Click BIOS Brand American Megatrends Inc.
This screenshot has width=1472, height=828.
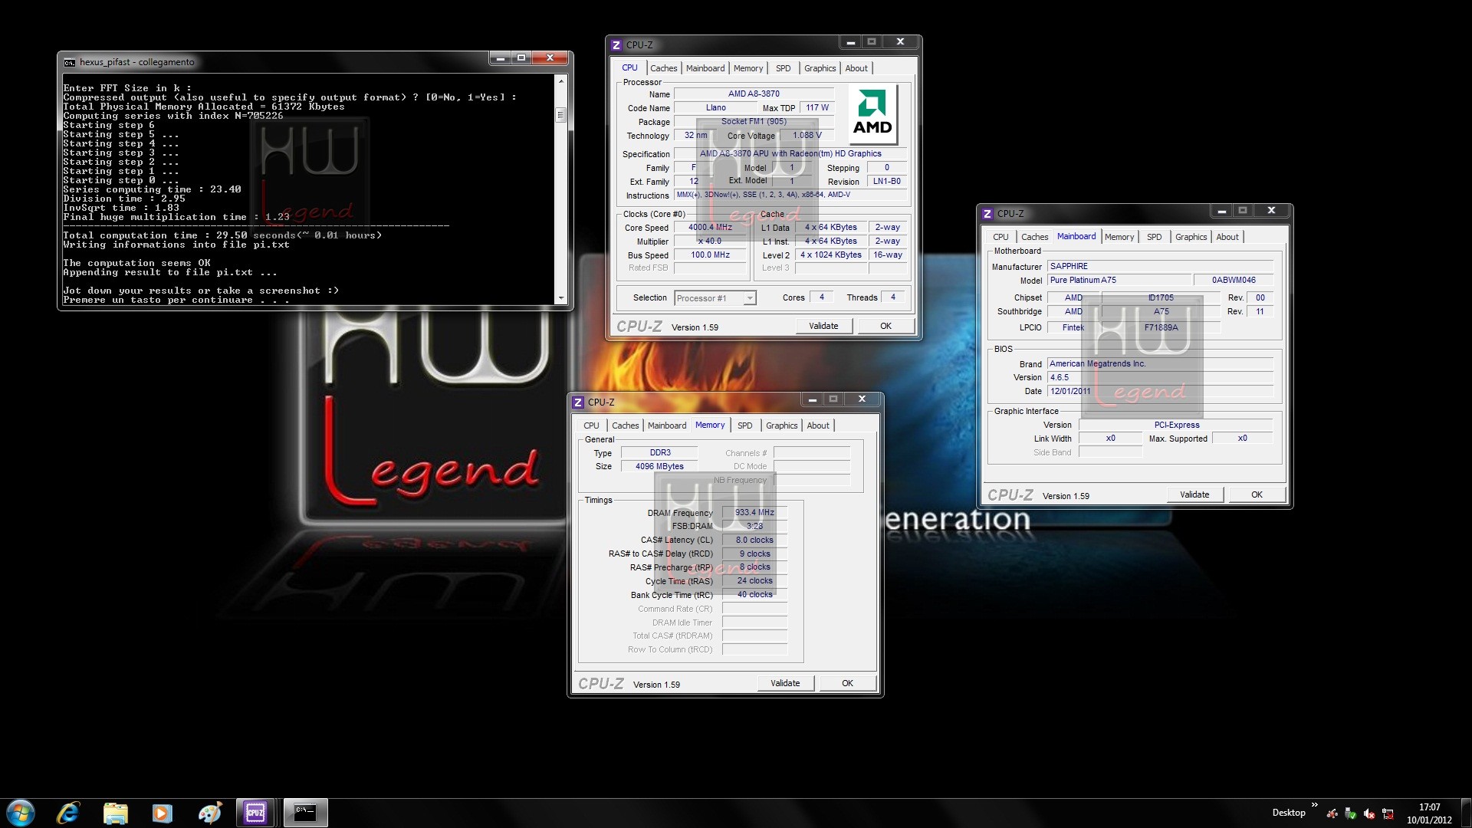(1161, 364)
